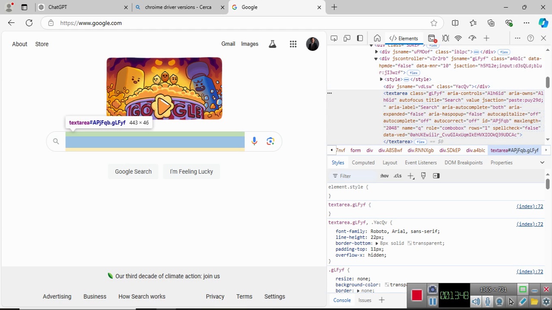552x310 pixels.
Task: Search by voice microphone icon
Action: 254,141
